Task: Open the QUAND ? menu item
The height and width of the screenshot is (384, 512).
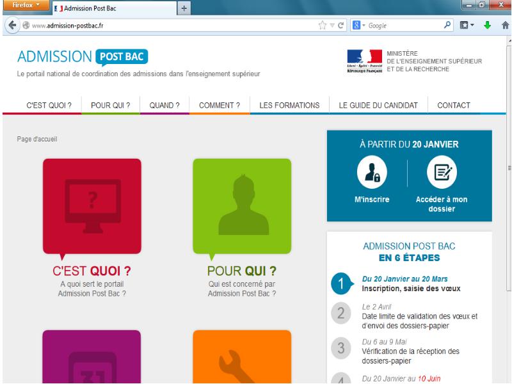Action: 164,106
